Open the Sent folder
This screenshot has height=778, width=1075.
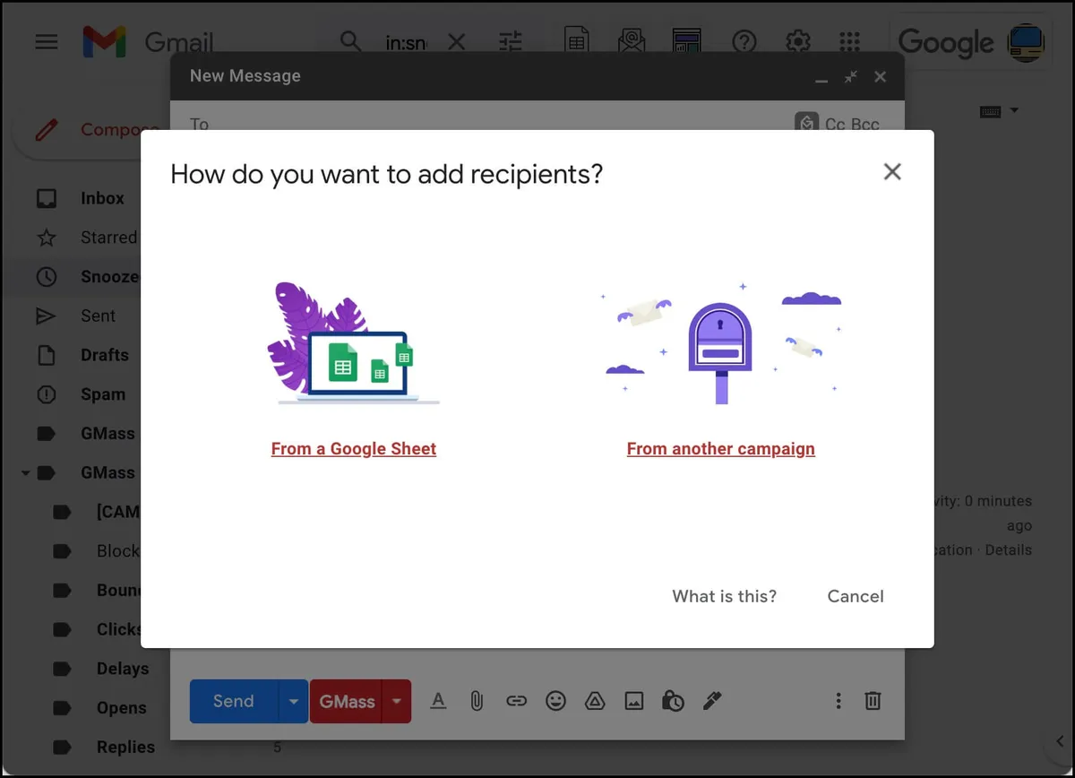tap(98, 316)
